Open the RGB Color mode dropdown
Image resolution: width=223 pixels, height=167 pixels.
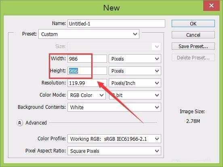[x=86, y=95]
